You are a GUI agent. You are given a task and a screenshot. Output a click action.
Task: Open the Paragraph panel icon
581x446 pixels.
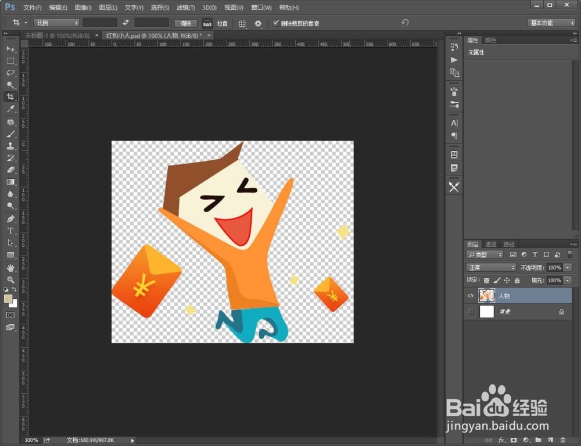454,135
